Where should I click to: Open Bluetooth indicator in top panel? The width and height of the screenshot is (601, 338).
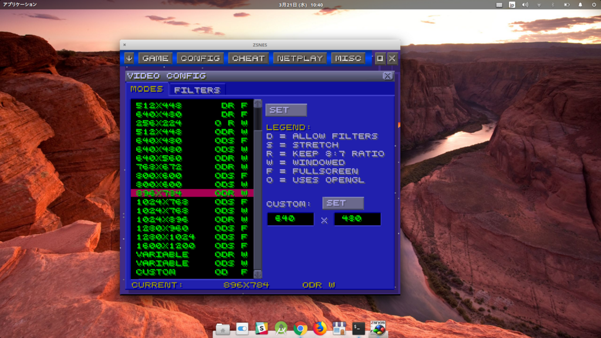pyautogui.click(x=553, y=5)
